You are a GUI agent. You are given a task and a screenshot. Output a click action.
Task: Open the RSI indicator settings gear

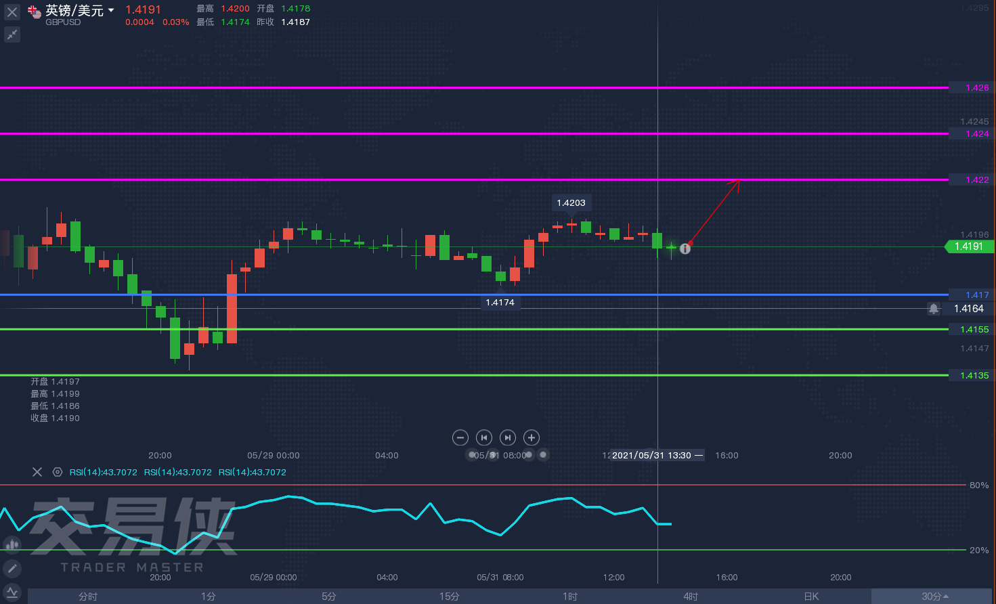click(x=58, y=472)
